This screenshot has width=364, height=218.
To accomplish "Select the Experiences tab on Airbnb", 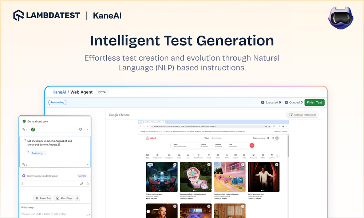I will click(216, 138).
